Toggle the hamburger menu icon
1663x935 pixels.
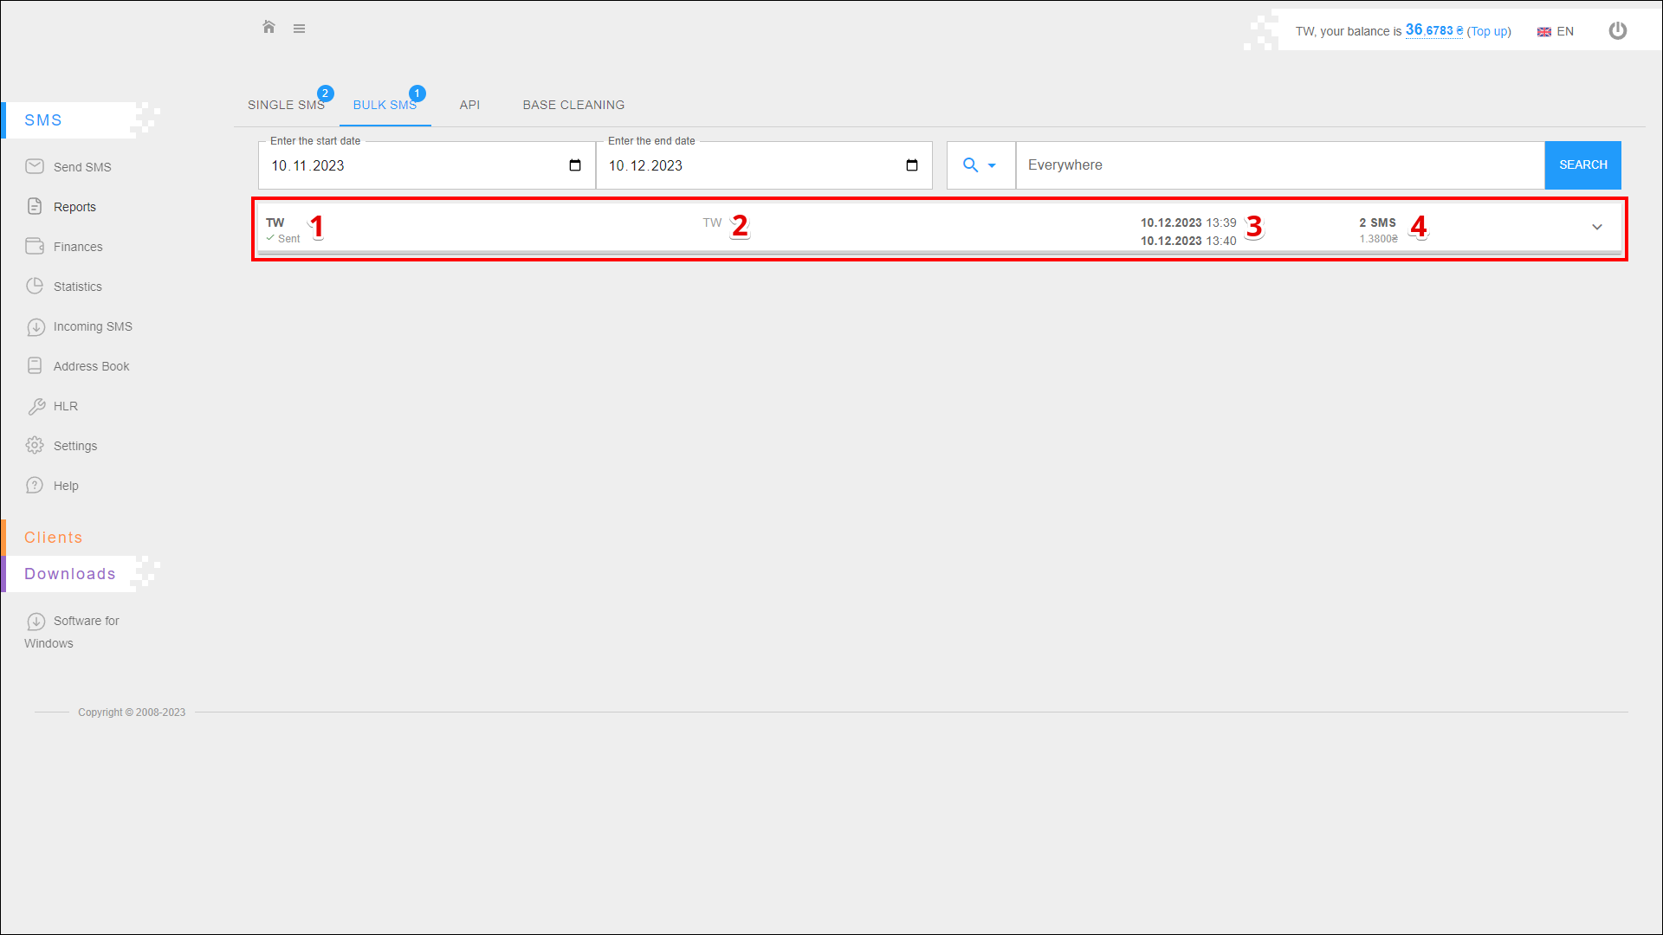(x=299, y=29)
